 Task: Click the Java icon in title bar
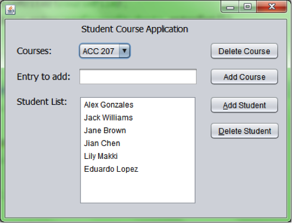(x=10, y=9)
